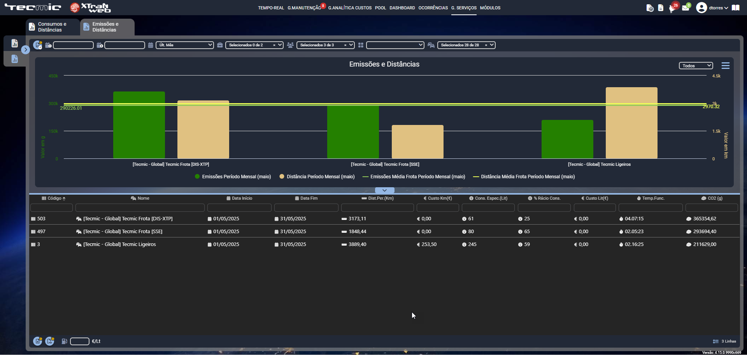
Task: Click the XTraN web logo
Action: (x=90, y=7)
